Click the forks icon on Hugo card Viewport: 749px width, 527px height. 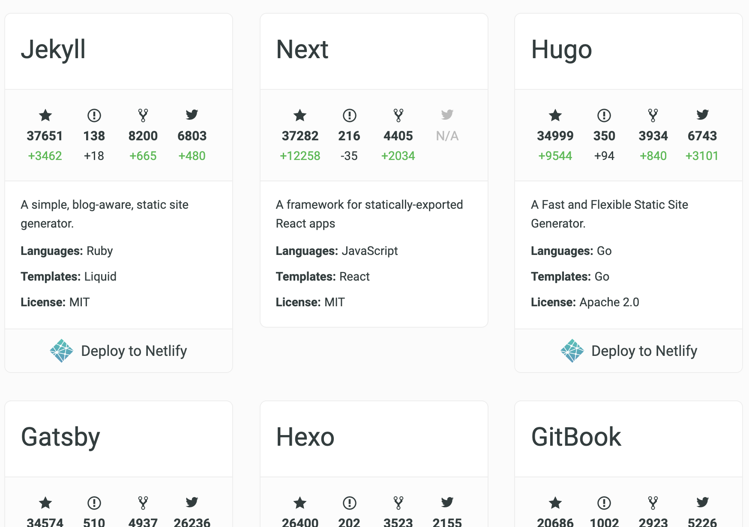[x=653, y=115]
